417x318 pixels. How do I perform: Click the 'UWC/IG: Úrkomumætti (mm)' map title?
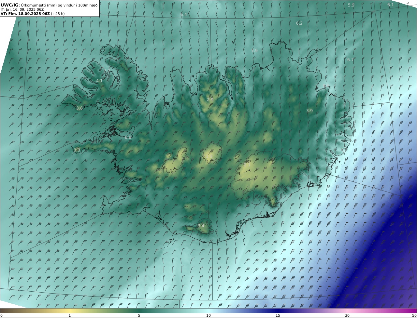pos(49,5)
